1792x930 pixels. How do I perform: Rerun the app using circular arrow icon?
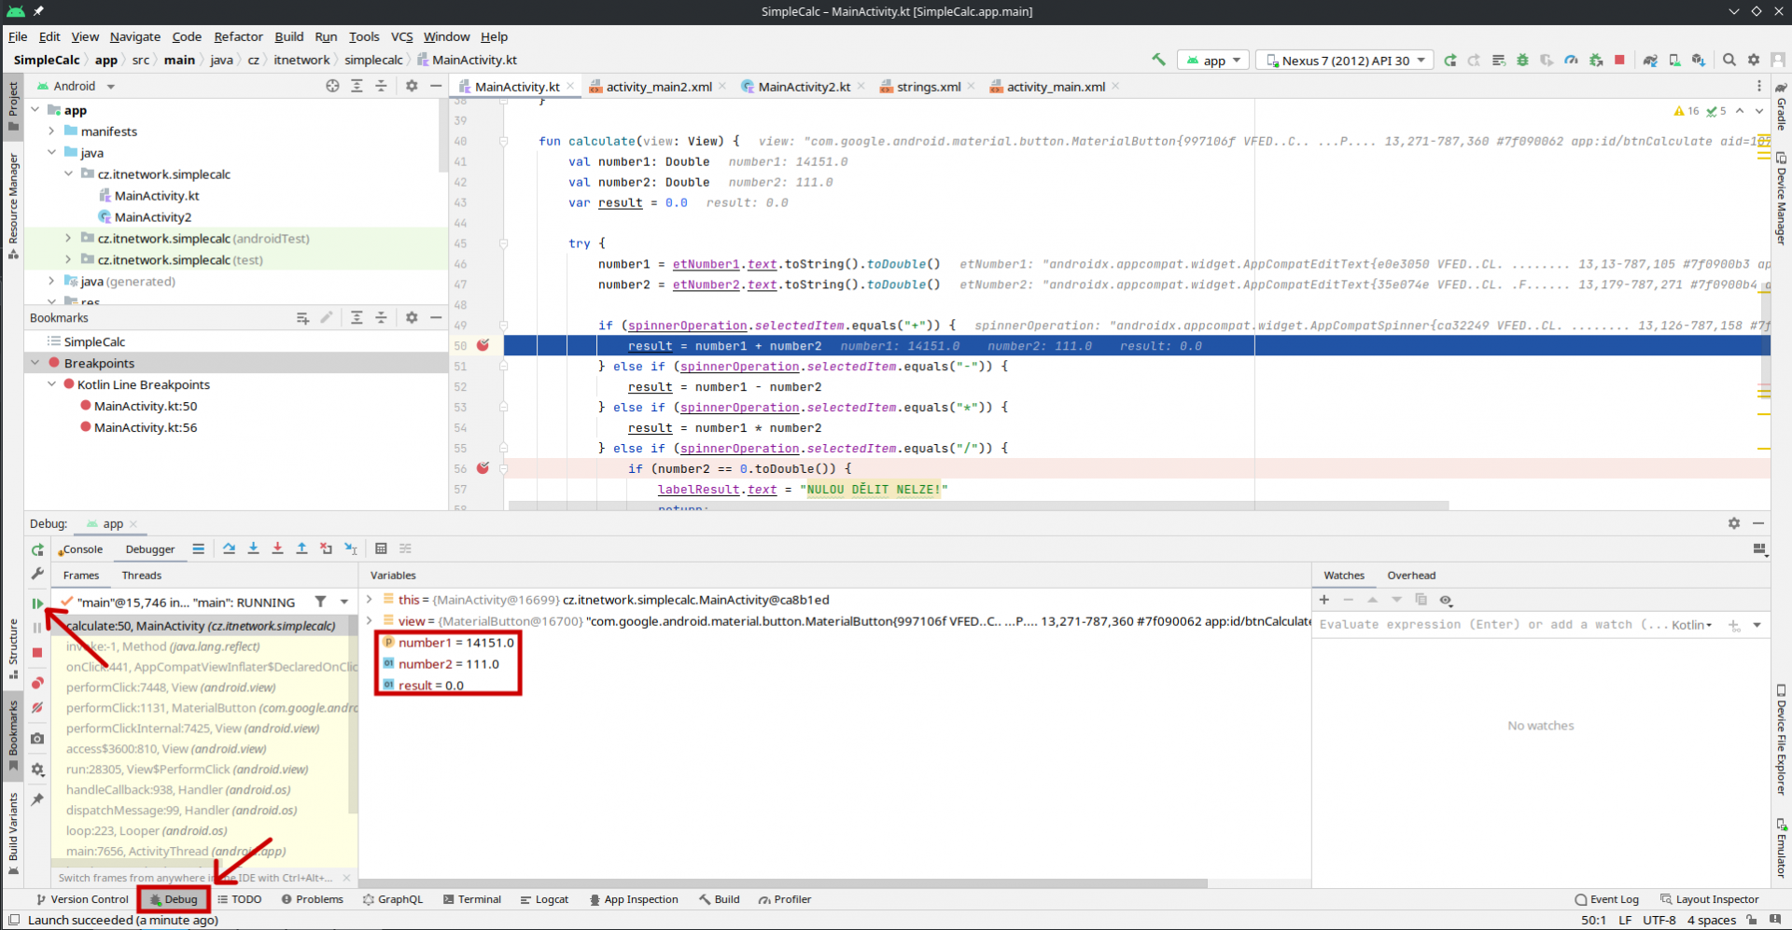[x=1450, y=60]
